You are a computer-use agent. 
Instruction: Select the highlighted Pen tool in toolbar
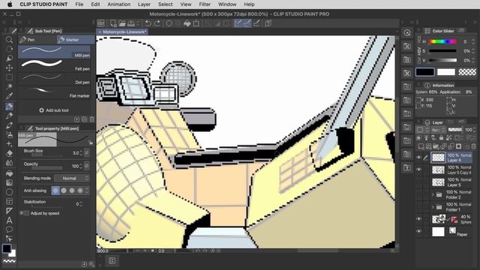pos(9,106)
